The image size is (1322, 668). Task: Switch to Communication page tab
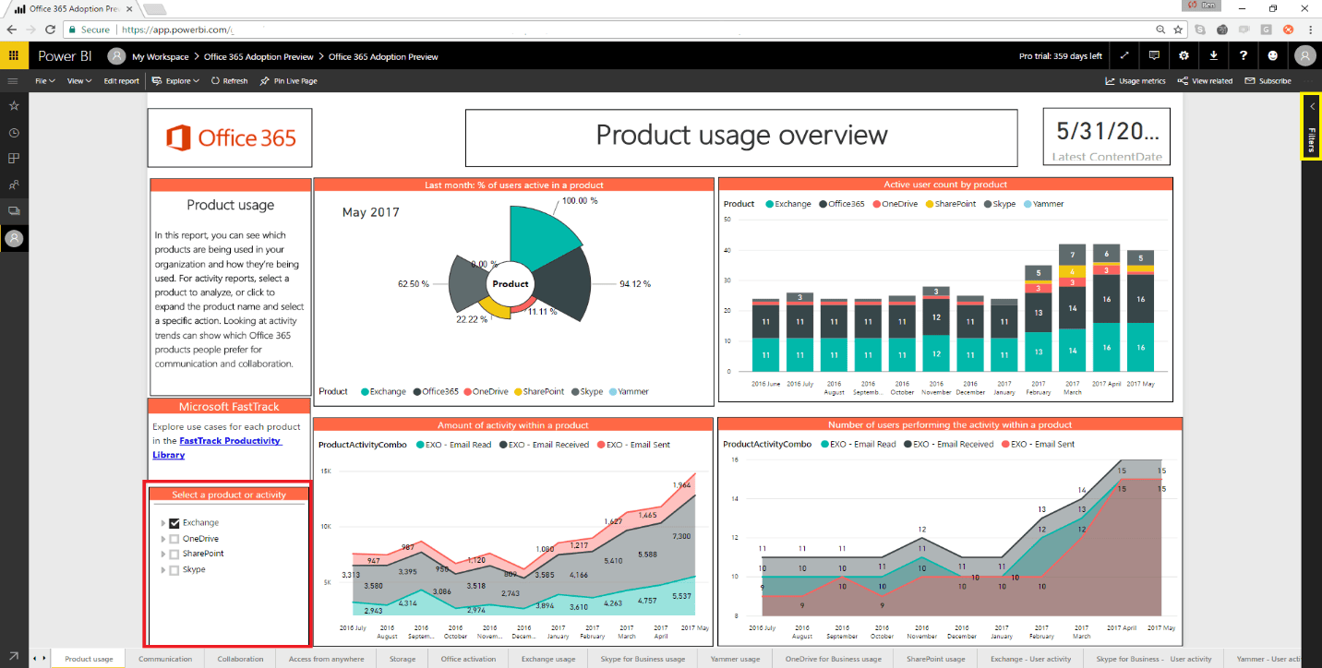click(x=165, y=659)
